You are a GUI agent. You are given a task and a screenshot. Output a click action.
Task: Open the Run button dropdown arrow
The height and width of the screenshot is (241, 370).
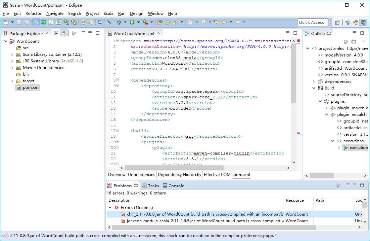point(138,22)
